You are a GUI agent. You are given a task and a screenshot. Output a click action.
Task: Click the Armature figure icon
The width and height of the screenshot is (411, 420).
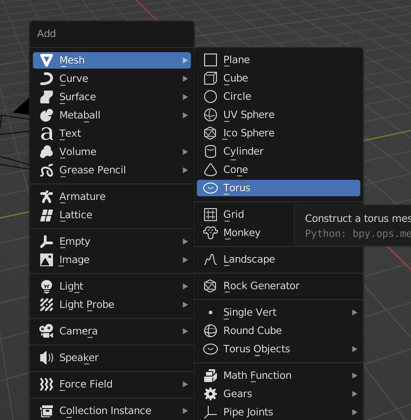tap(47, 197)
